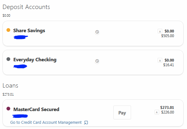The image size is (187, 129).
Task: Click the "A" available-balance icon in Share Savings
Action: tap(160, 31)
